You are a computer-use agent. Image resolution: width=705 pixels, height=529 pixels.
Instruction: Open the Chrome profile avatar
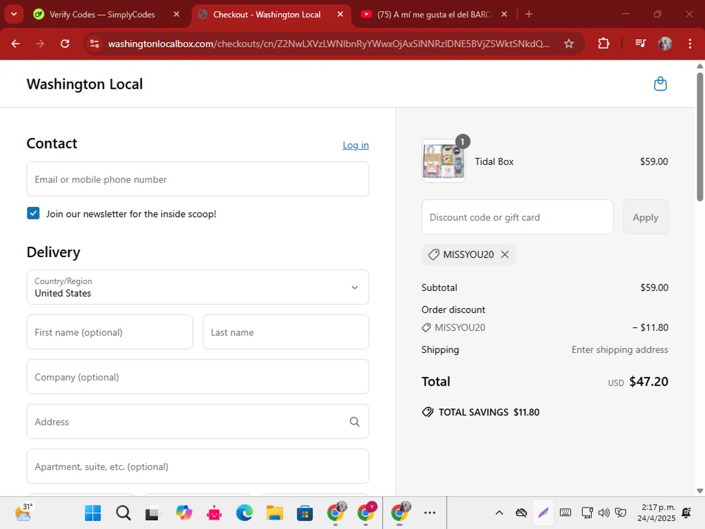665,44
